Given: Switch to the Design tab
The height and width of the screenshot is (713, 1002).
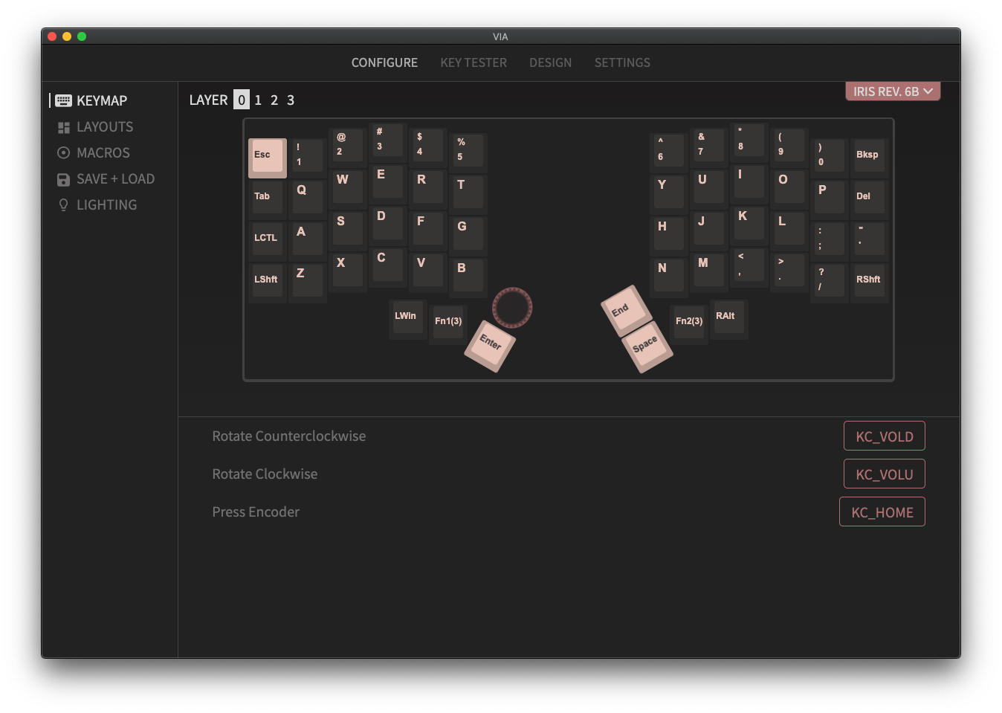Looking at the screenshot, I should [x=550, y=63].
